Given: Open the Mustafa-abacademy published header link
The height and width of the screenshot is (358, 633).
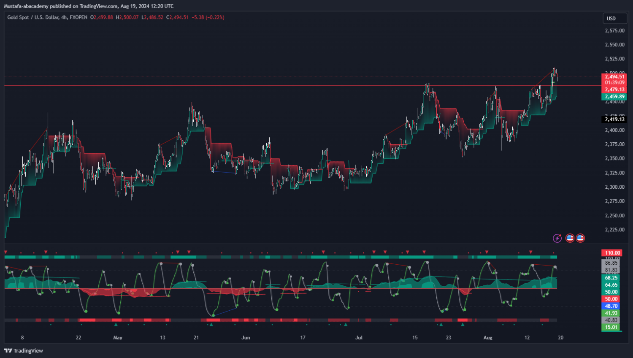Looking at the screenshot, I should tap(89, 6).
